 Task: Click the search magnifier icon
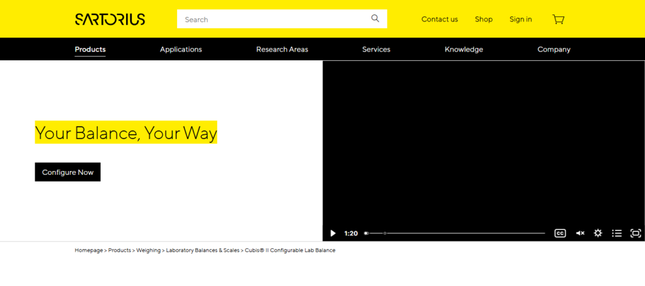point(375,18)
